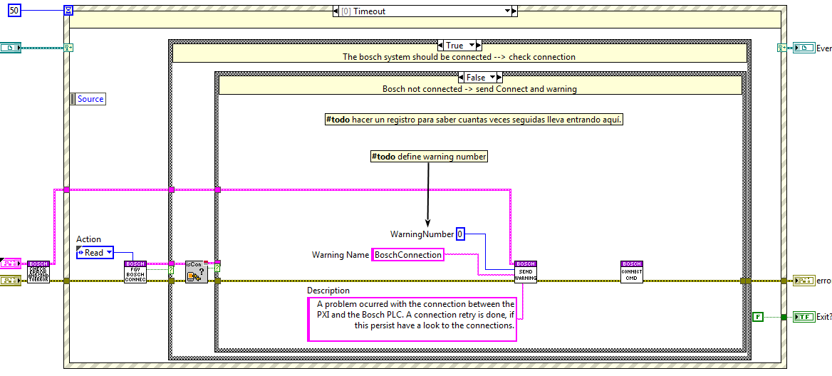Click the teal indicator terminal at top right
Image resolution: width=832 pixels, height=376 pixels.
[804, 48]
